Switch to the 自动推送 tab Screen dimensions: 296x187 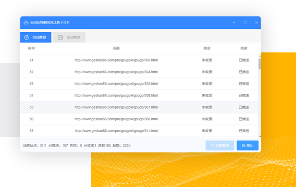pos(36,37)
